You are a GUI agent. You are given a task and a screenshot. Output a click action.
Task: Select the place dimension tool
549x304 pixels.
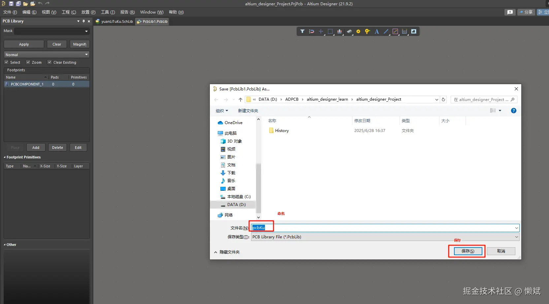point(404,31)
